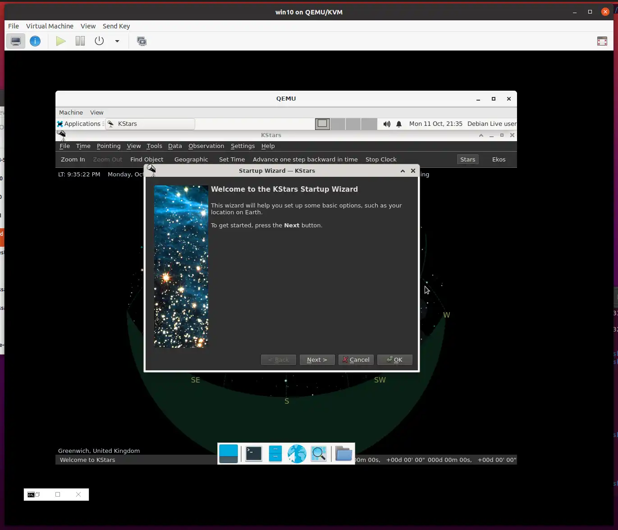Show the graphical console view icon
618x530 pixels.
16,41
